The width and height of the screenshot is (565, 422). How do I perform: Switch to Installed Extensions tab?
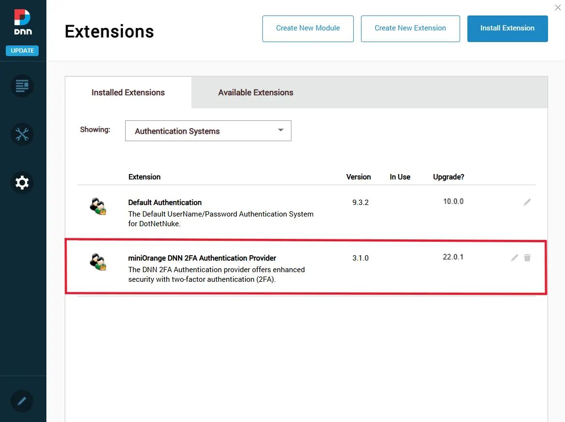(x=128, y=92)
